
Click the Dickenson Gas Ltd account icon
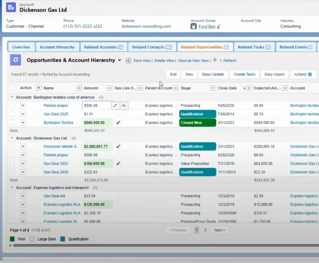(11, 7)
